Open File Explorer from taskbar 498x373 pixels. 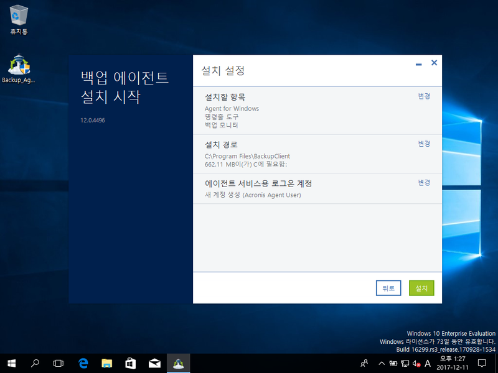tap(106, 364)
